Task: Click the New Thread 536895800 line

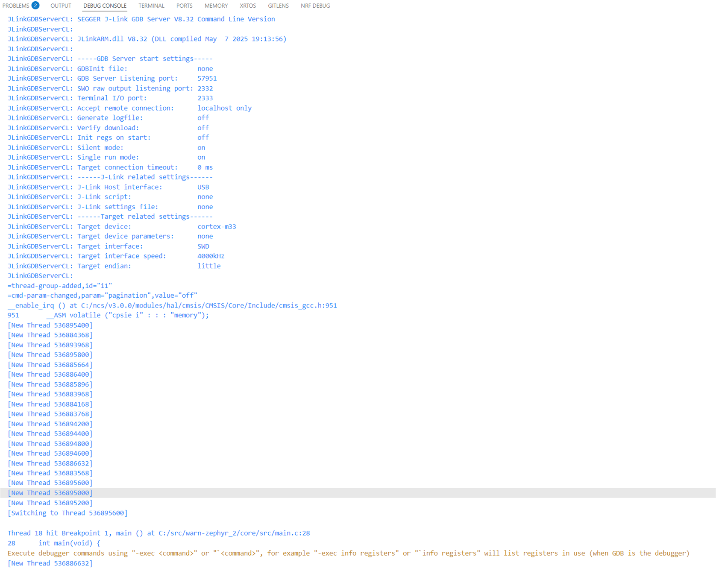Action: tap(50, 355)
